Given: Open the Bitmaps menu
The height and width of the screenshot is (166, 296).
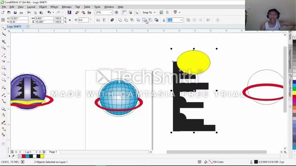Looking at the screenshot, I should click(x=67, y=7).
